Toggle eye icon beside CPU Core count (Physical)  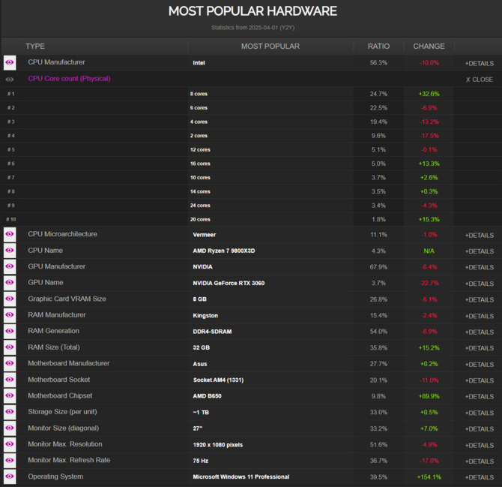[x=10, y=80]
